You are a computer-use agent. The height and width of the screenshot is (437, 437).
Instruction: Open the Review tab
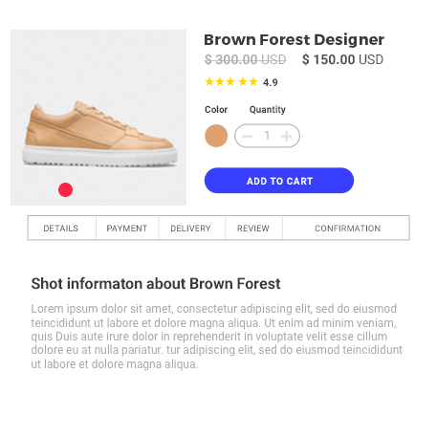[x=253, y=228]
